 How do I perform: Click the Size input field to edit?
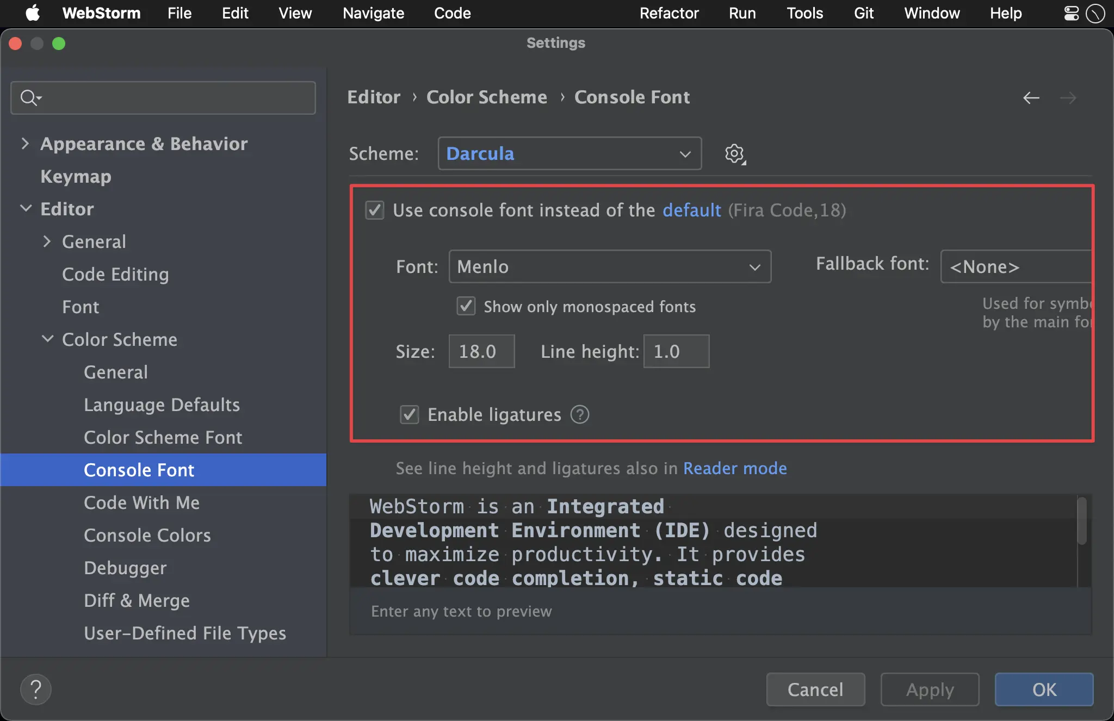[x=479, y=351]
